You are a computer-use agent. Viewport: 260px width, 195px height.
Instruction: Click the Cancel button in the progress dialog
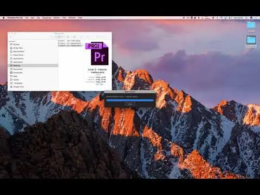pyautogui.click(x=130, y=104)
